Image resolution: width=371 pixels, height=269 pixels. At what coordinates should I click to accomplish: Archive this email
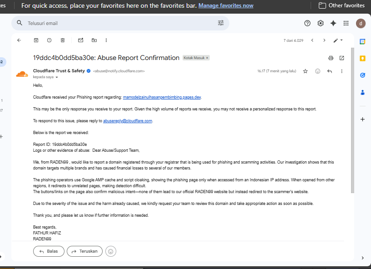pos(36,40)
